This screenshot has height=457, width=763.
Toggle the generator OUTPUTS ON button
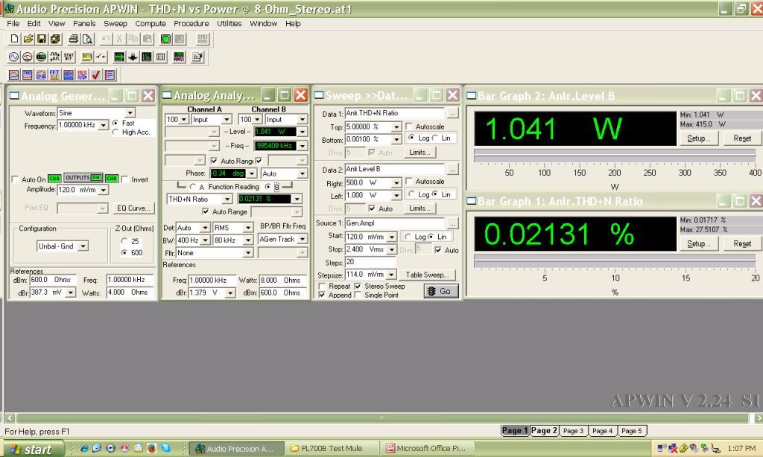point(83,178)
